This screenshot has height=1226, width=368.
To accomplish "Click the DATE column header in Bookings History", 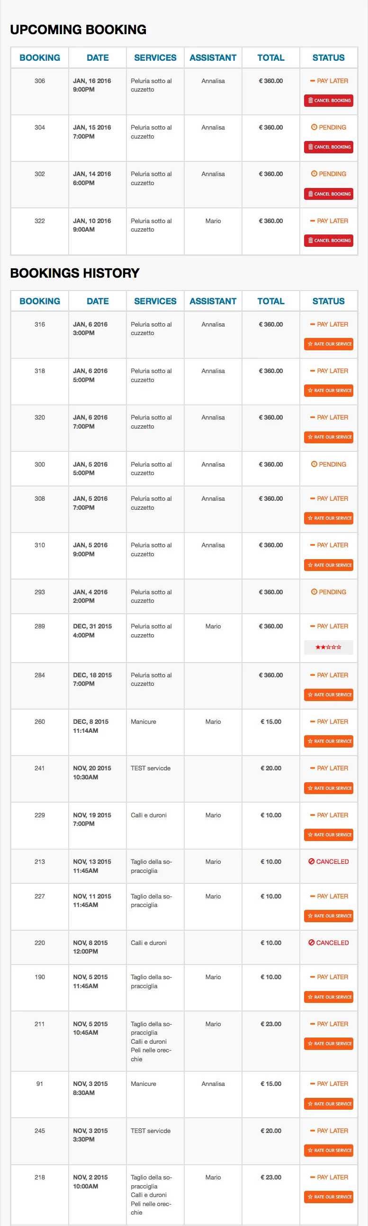I will [x=98, y=301].
